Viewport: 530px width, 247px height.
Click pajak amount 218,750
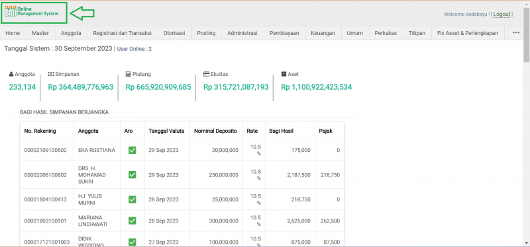point(331,175)
